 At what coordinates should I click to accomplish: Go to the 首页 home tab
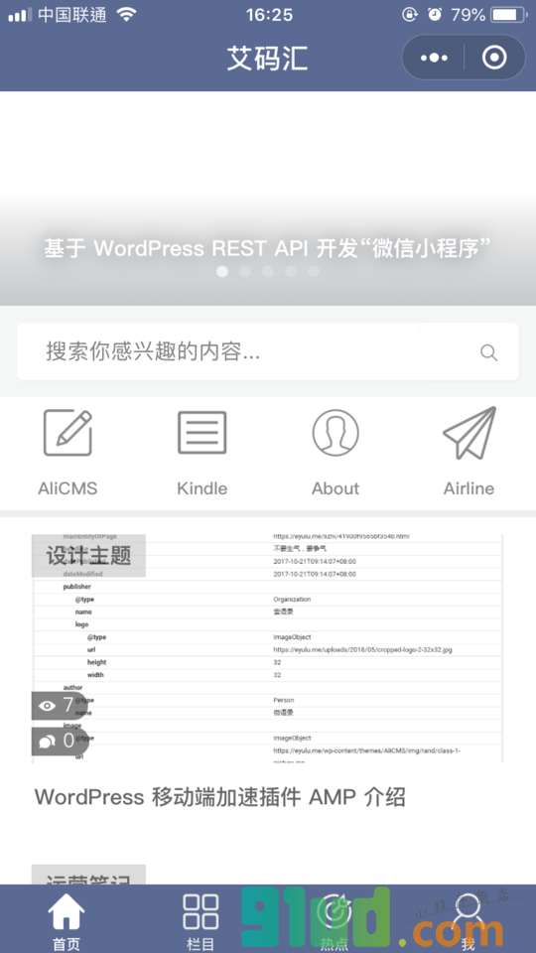(x=67, y=921)
